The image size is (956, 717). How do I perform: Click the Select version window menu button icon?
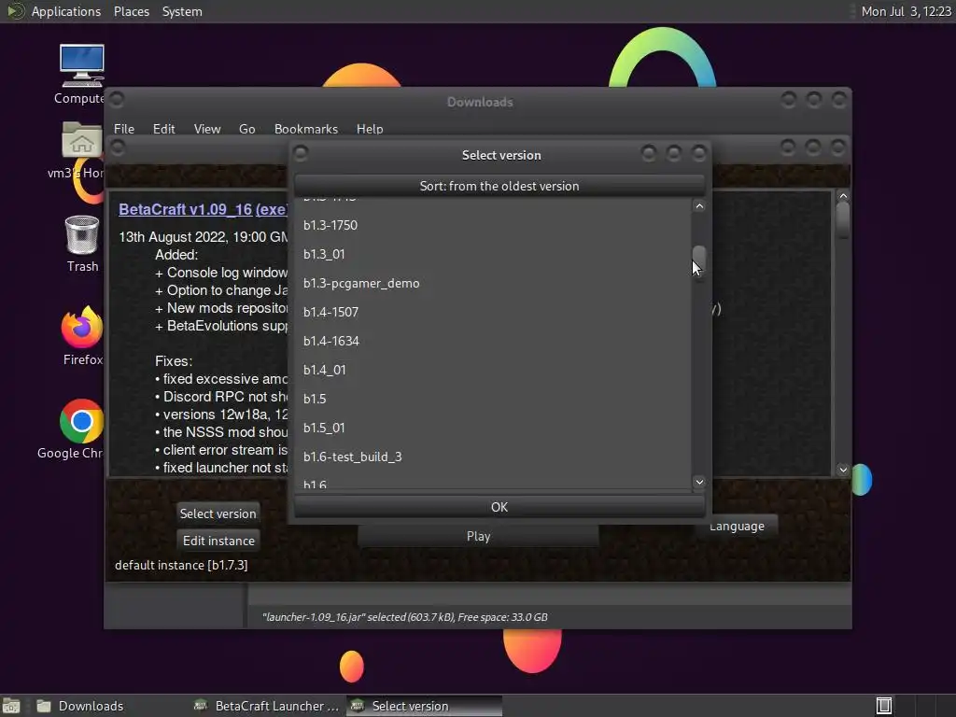pyautogui.click(x=301, y=152)
